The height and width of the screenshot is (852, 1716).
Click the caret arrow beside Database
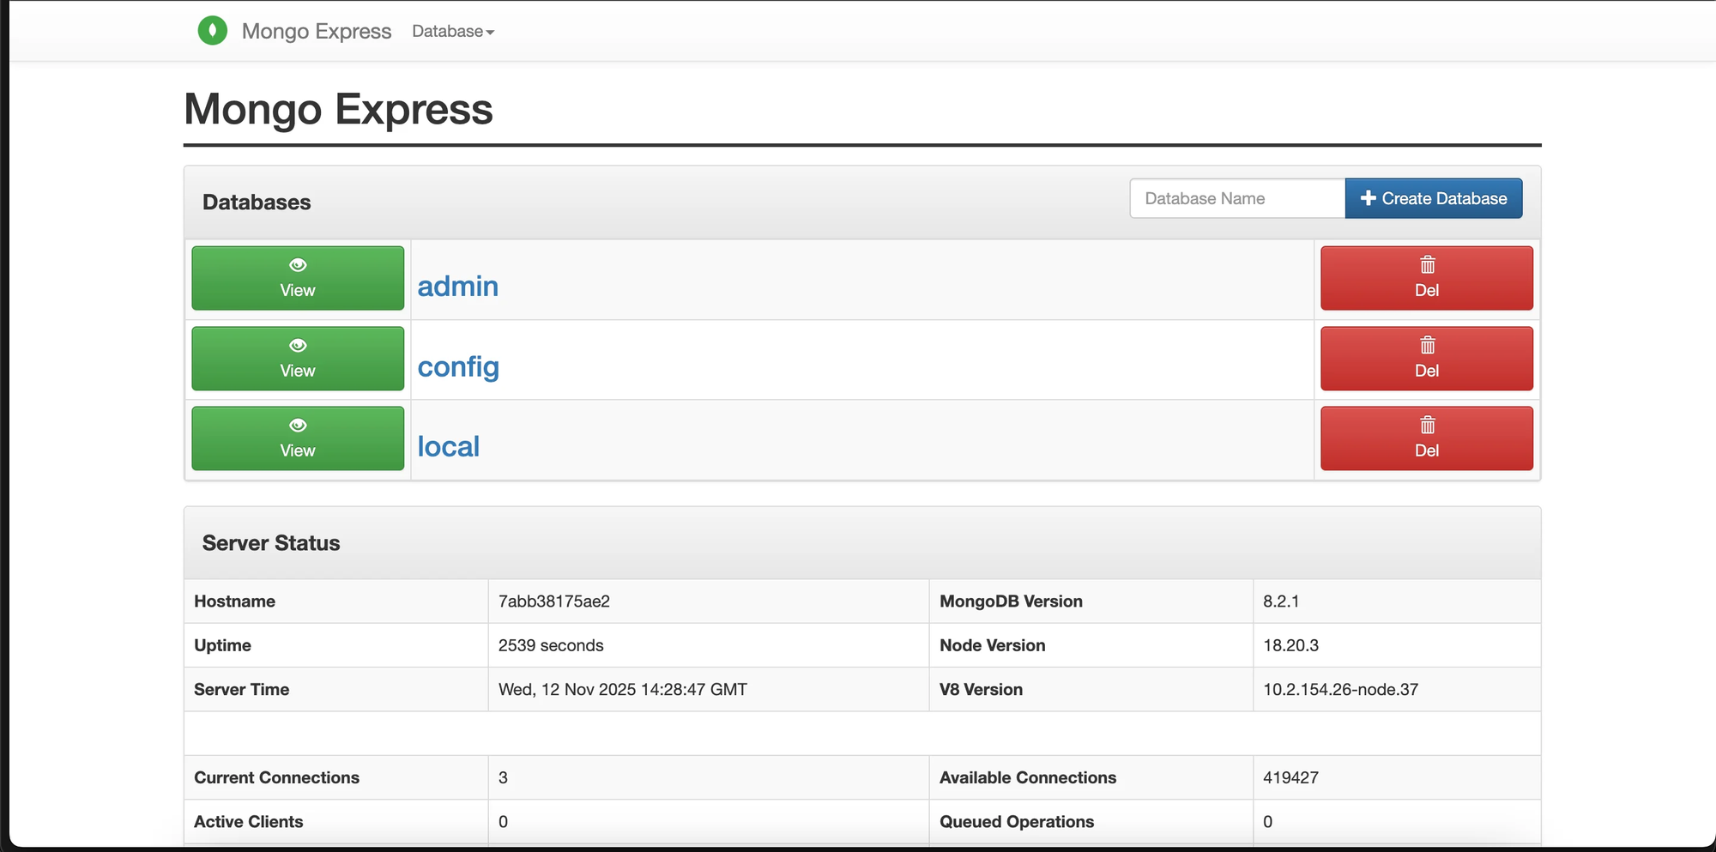[491, 33]
